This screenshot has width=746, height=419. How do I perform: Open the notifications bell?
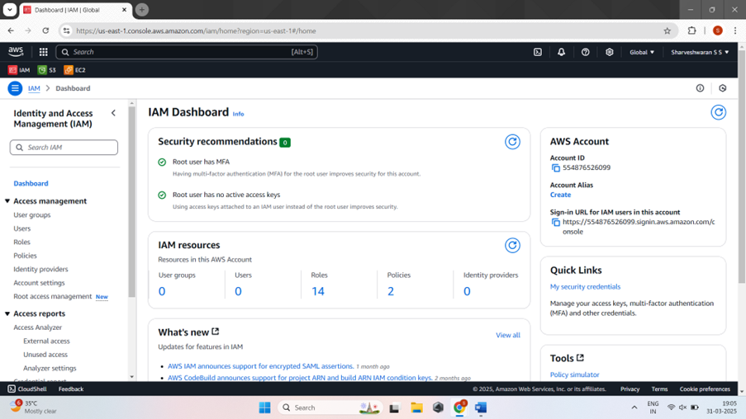(x=562, y=52)
